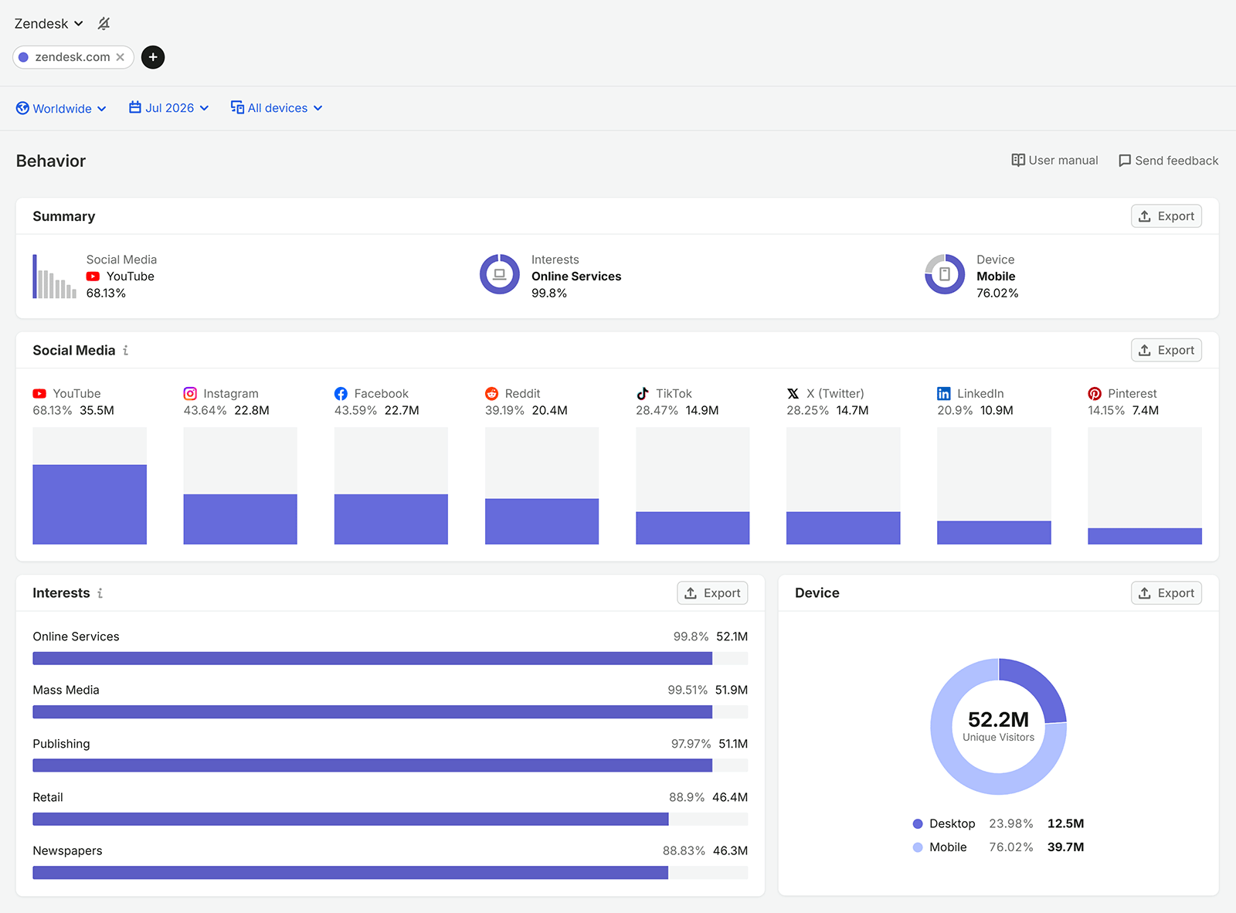Click the Facebook icon
The image size is (1236, 913).
341,394
